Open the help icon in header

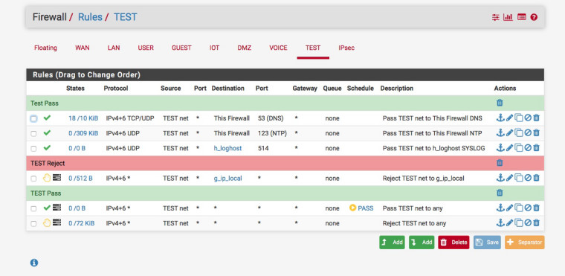[534, 17]
